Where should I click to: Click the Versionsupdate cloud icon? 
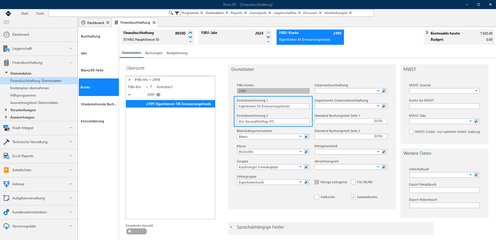6,226
